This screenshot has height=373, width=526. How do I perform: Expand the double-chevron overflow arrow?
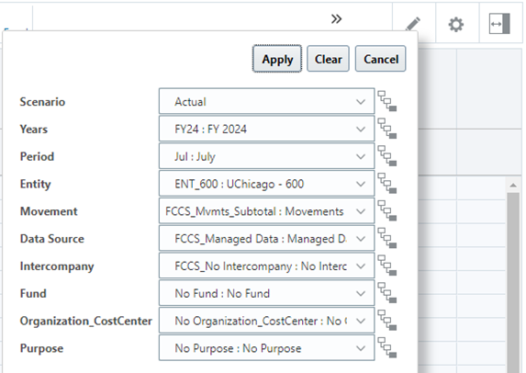(x=336, y=19)
